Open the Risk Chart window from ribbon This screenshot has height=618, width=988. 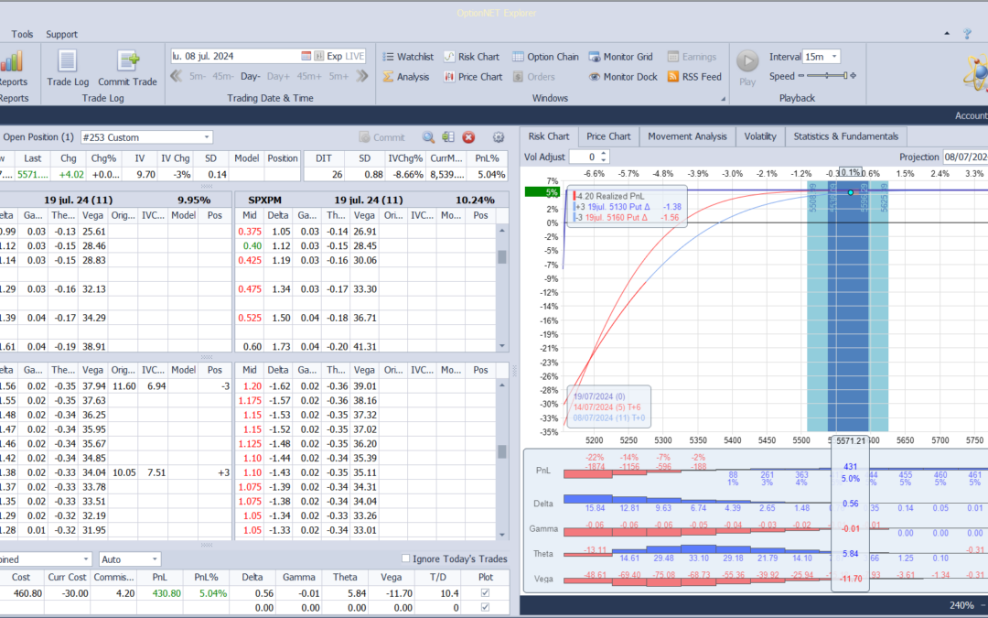coord(471,57)
